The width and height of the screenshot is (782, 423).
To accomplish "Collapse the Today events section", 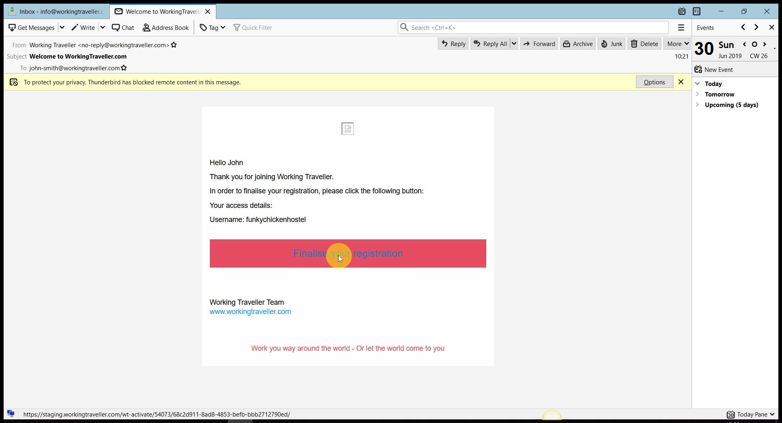I will [x=697, y=84].
